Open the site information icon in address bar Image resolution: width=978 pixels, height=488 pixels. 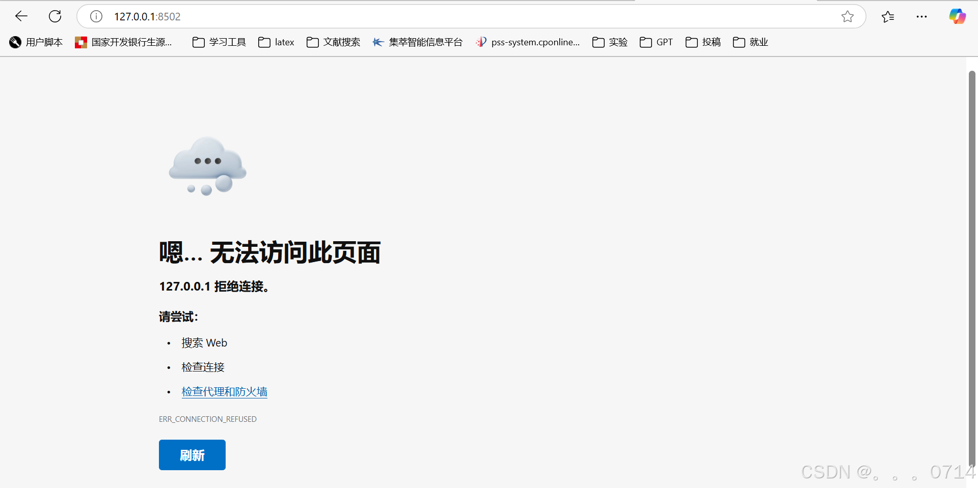96,16
